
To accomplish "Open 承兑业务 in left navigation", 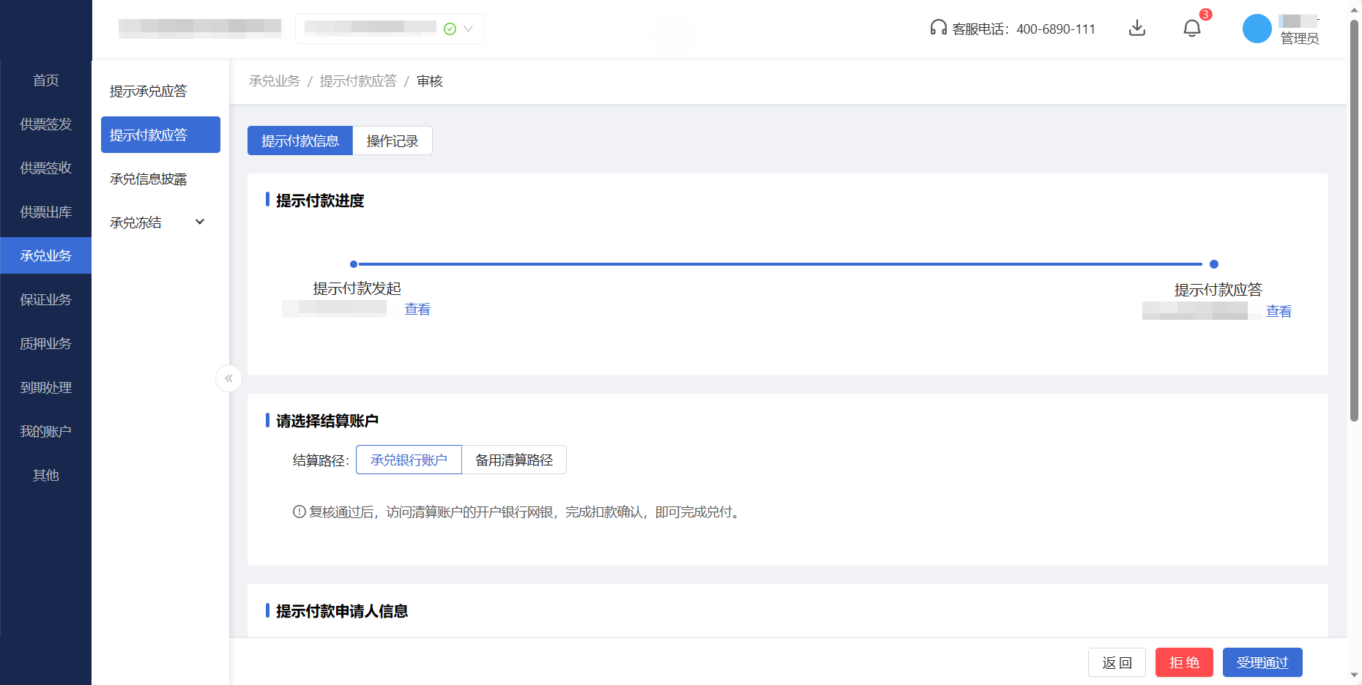I will pyautogui.click(x=45, y=255).
